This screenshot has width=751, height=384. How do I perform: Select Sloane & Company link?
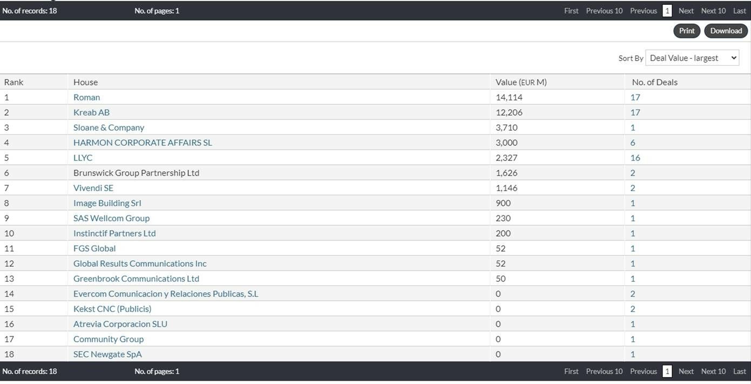pyautogui.click(x=109, y=127)
